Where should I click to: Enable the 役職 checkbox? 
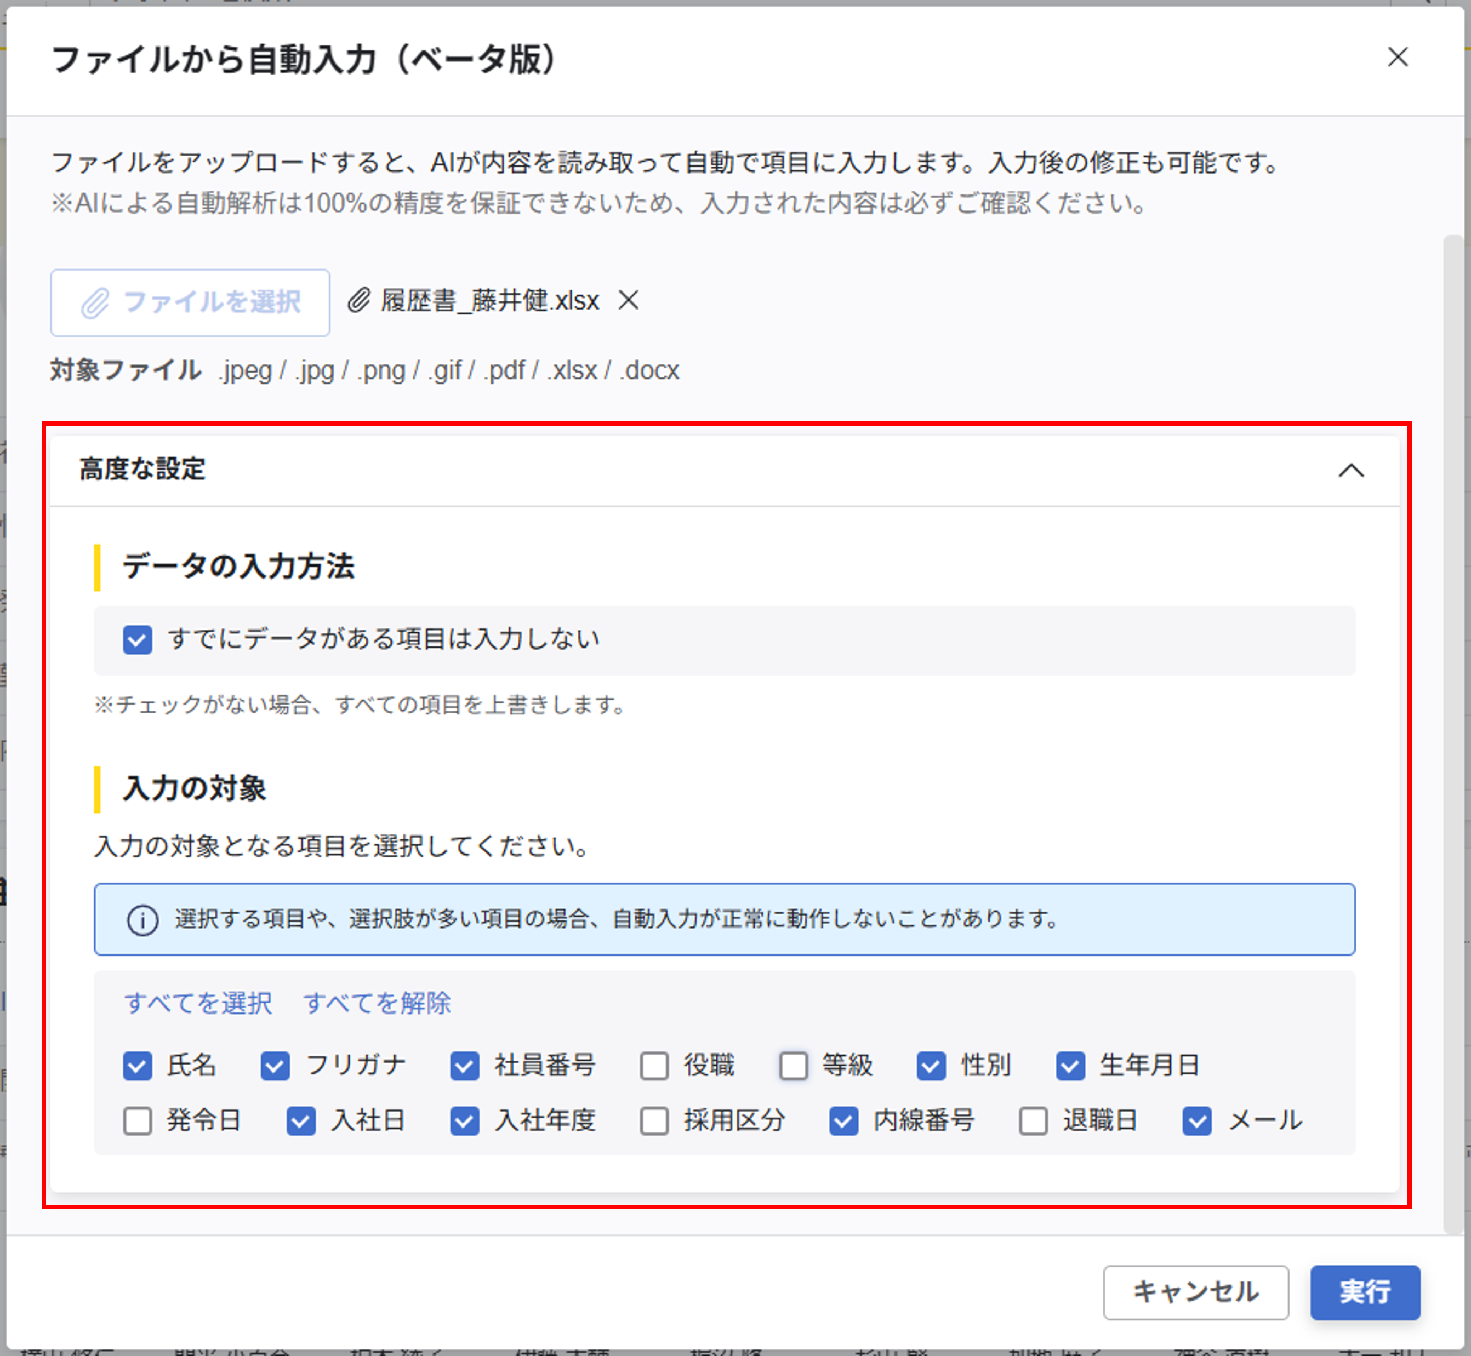(x=654, y=1066)
